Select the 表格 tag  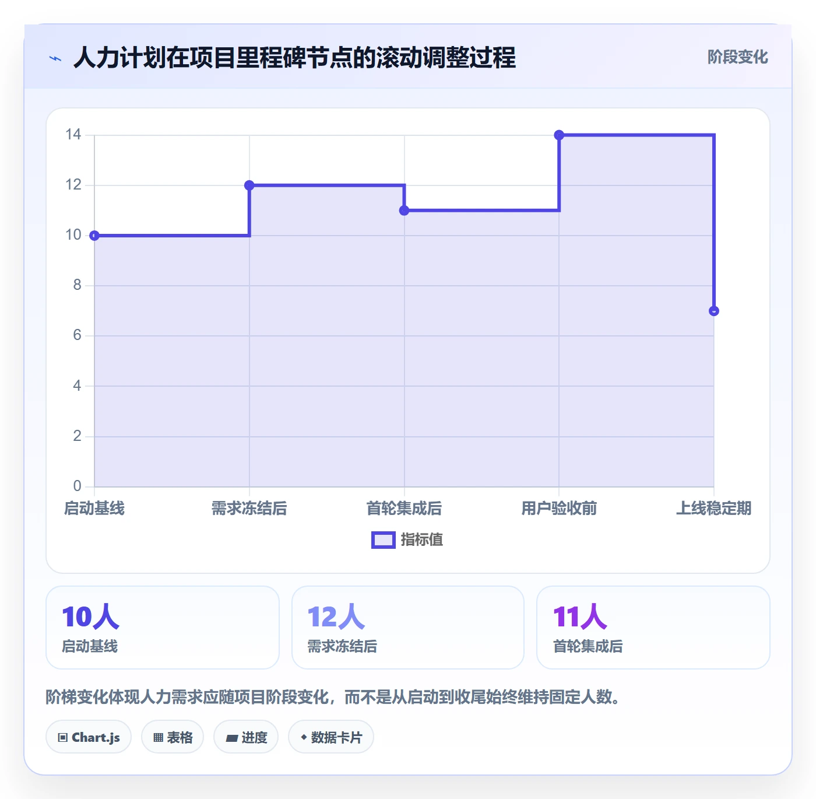coord(173,737)
